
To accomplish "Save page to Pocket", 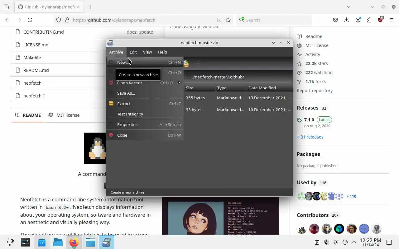I will pyautogui.click(x=335, y=20).
